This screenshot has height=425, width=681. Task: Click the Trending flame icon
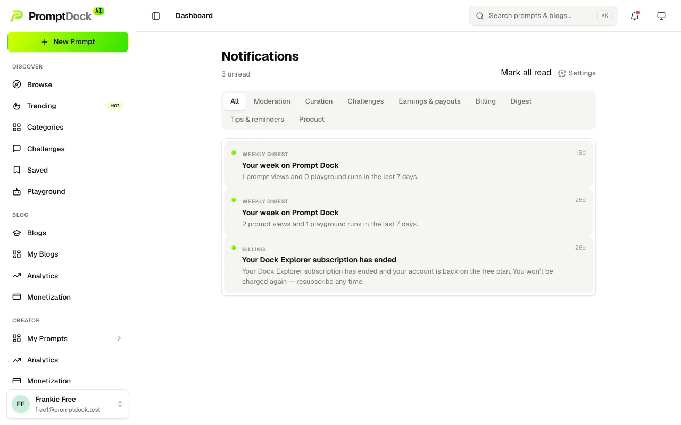tap(16, 106)
